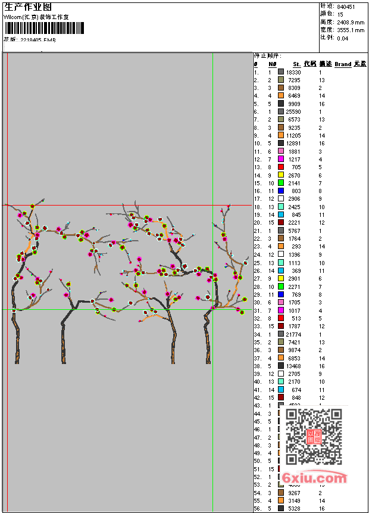Click the dark gray swatch in stop row 1
This screenshot has height=513, width=369.
(281, 72)
